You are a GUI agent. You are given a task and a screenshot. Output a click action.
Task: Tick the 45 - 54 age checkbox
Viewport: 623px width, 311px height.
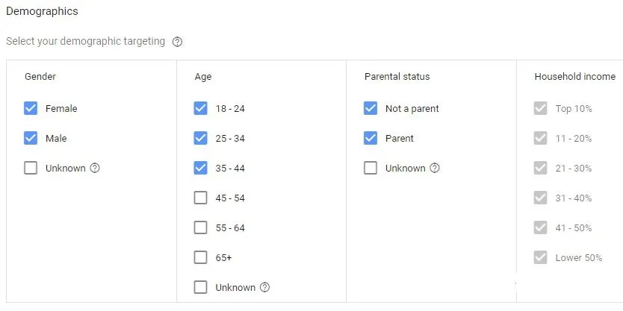(200, 198)
